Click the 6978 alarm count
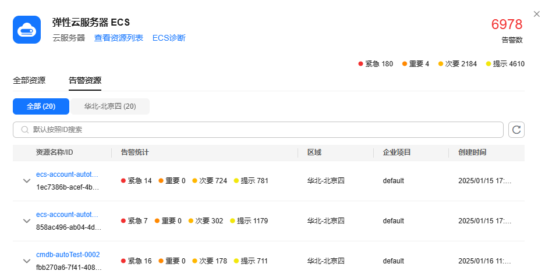This screenshot has height=278, width=545. tap(507, 24)
